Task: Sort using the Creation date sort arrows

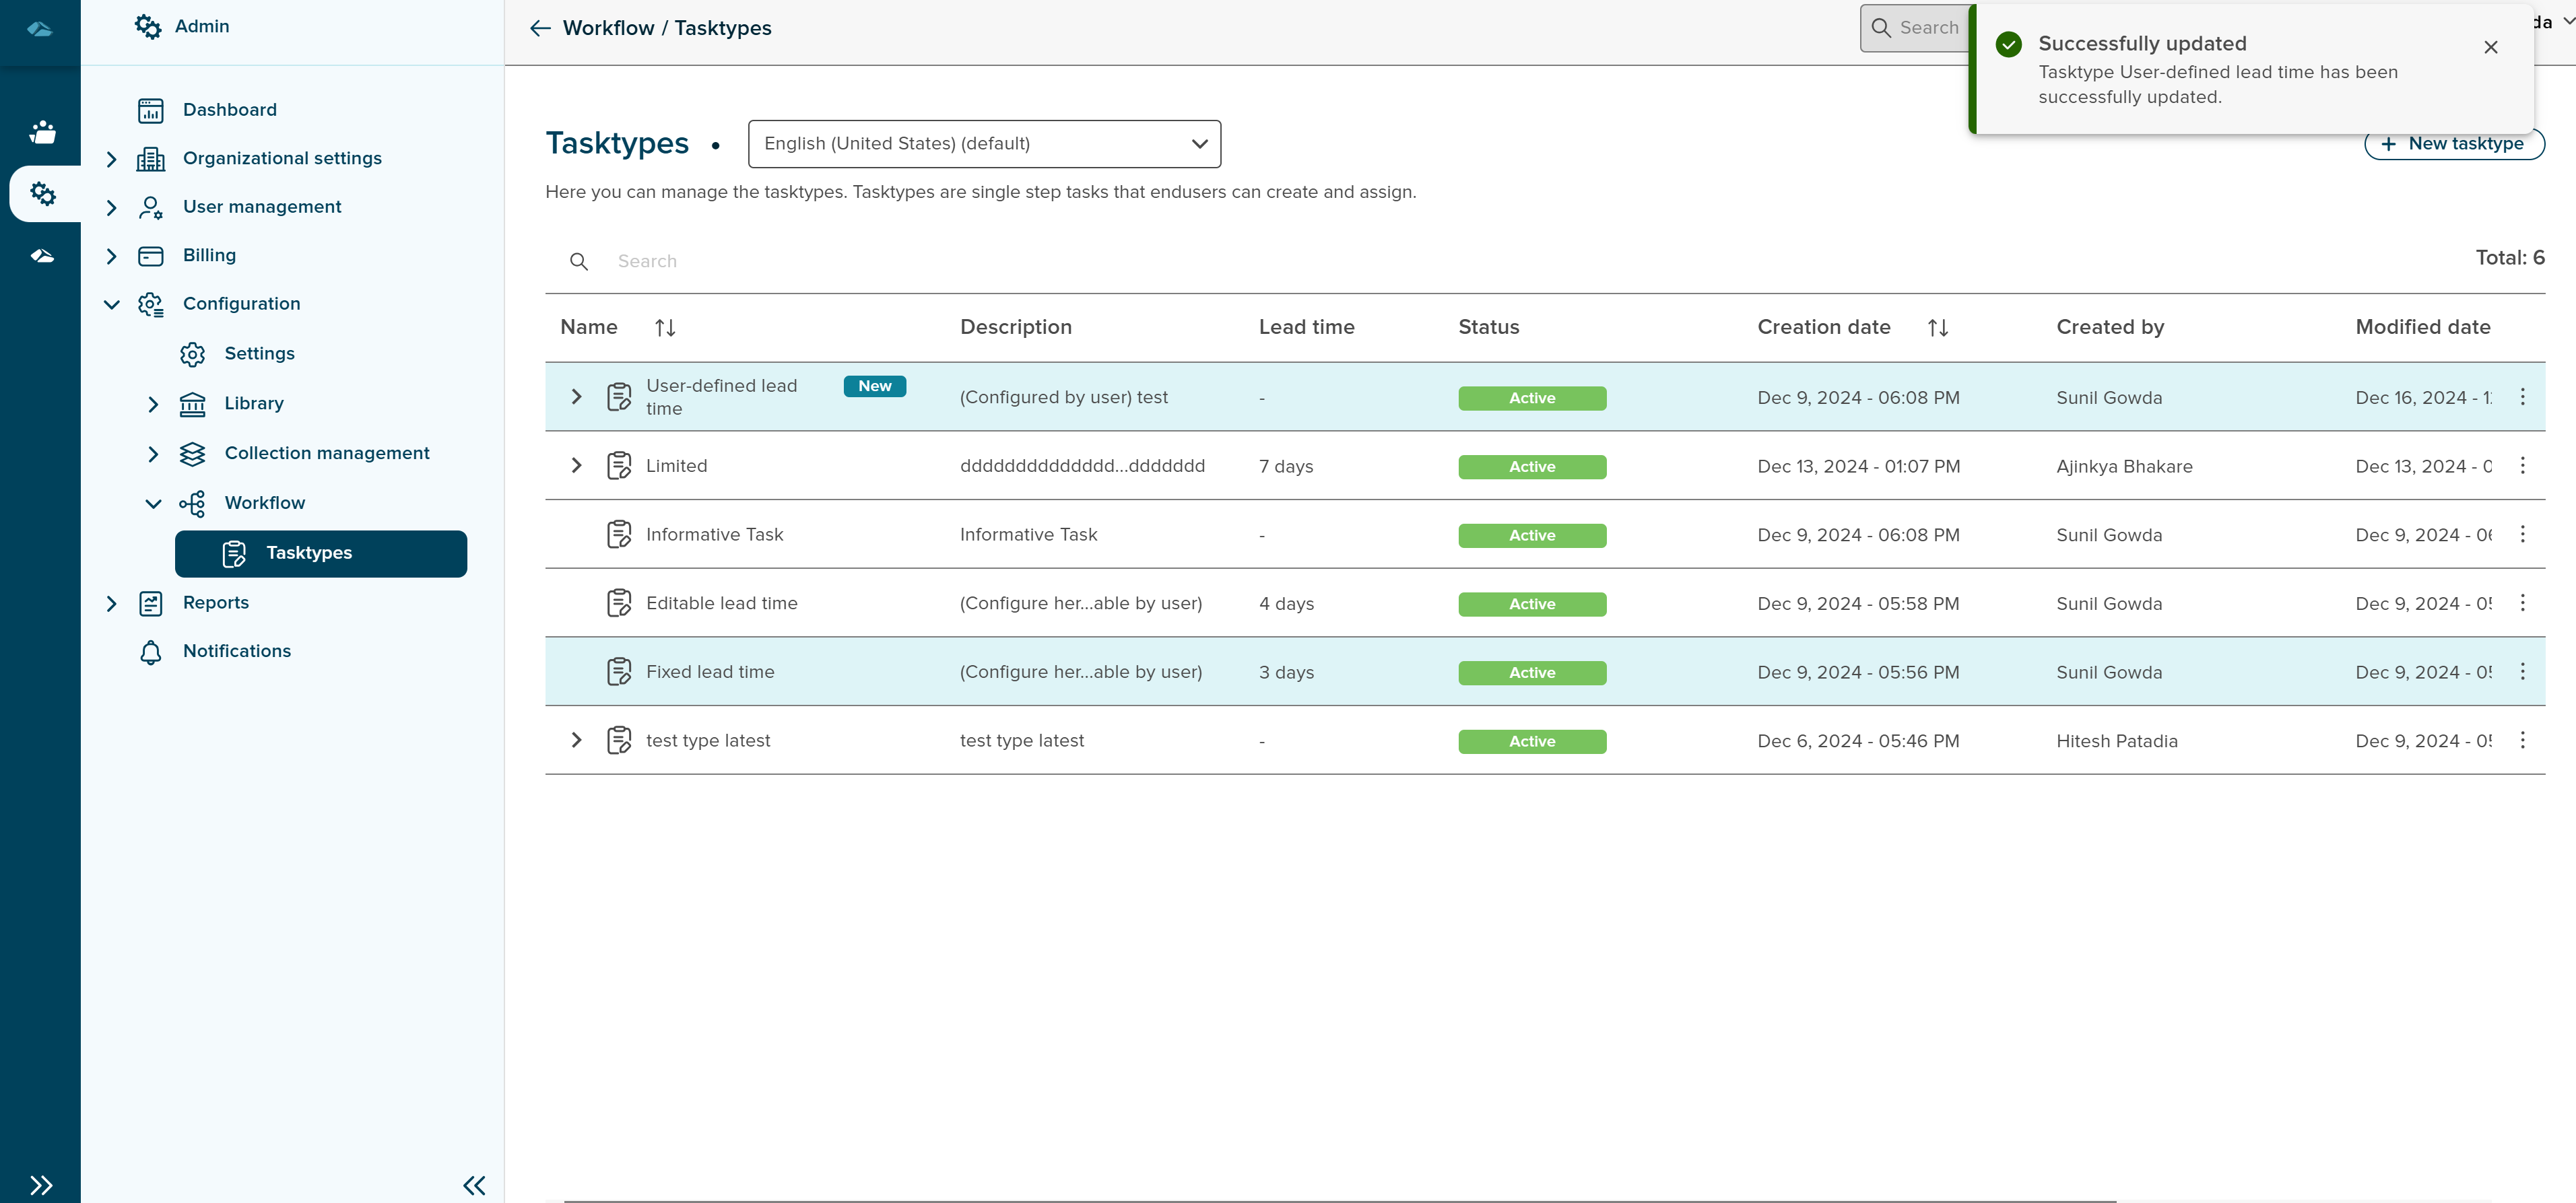Action: pos(1937,328)
